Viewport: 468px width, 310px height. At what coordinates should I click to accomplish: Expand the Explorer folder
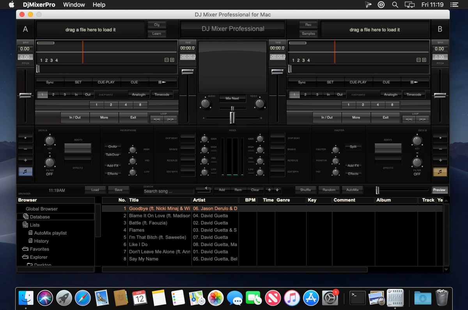tap(35, 257)
